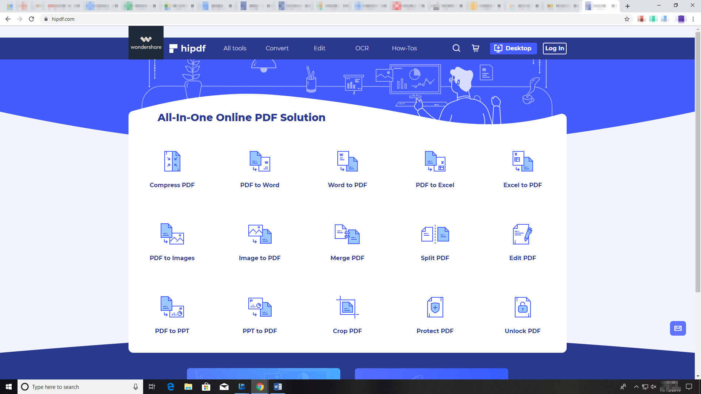This screenshot has height=394, width=701.
Task: Open the How-Tos menu item
Action: [404, 48]
